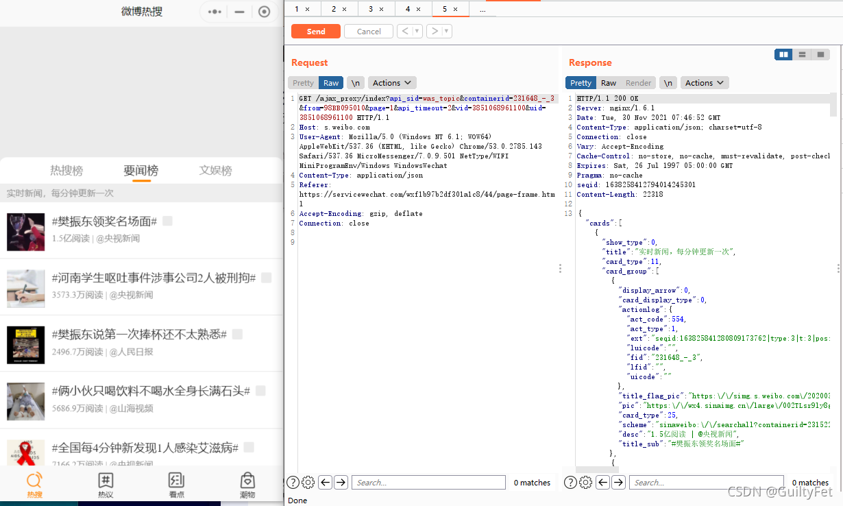The image size is (843, 506).
Task: Open topic #樊振东说第一次捧杯还不太熟悉#
Action: 140,334
